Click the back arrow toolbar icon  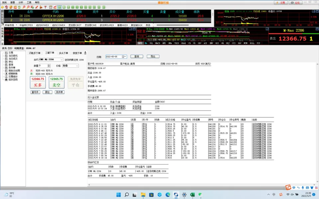tap(2, 7)
